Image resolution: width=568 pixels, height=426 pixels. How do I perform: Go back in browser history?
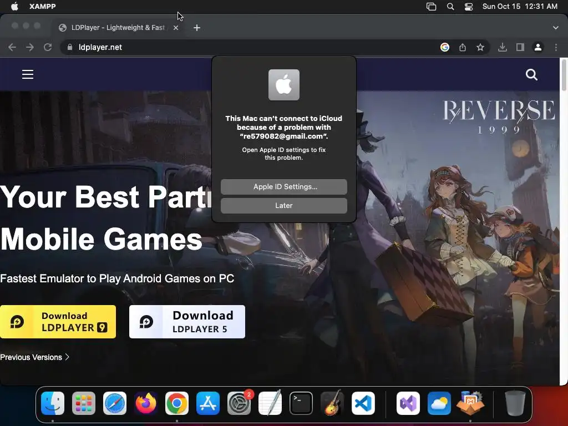12,47
